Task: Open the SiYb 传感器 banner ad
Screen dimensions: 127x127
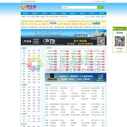Action: coord(64,41)
